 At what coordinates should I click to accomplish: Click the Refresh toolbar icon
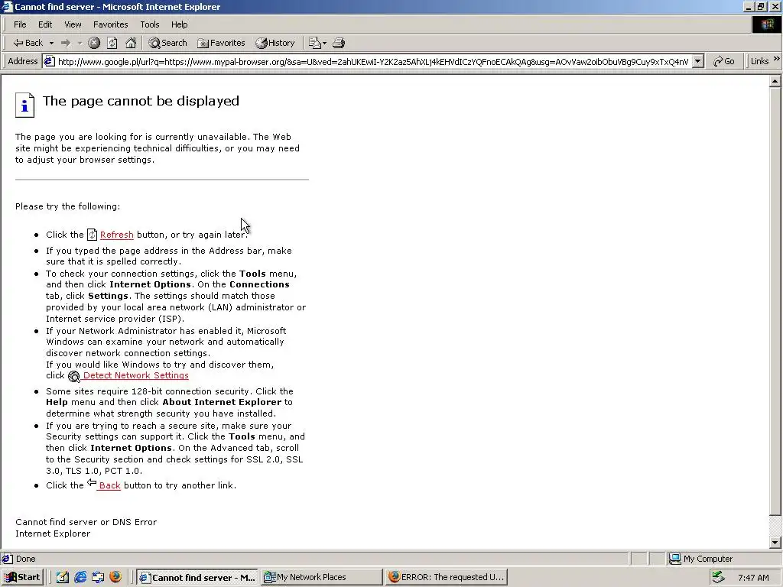click(x=112, y=43)
